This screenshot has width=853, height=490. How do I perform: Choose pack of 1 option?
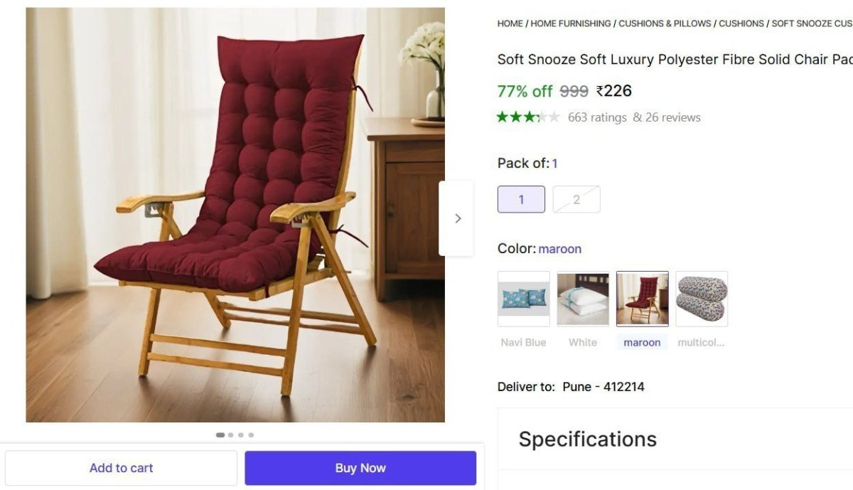click(x=521, y=200)
